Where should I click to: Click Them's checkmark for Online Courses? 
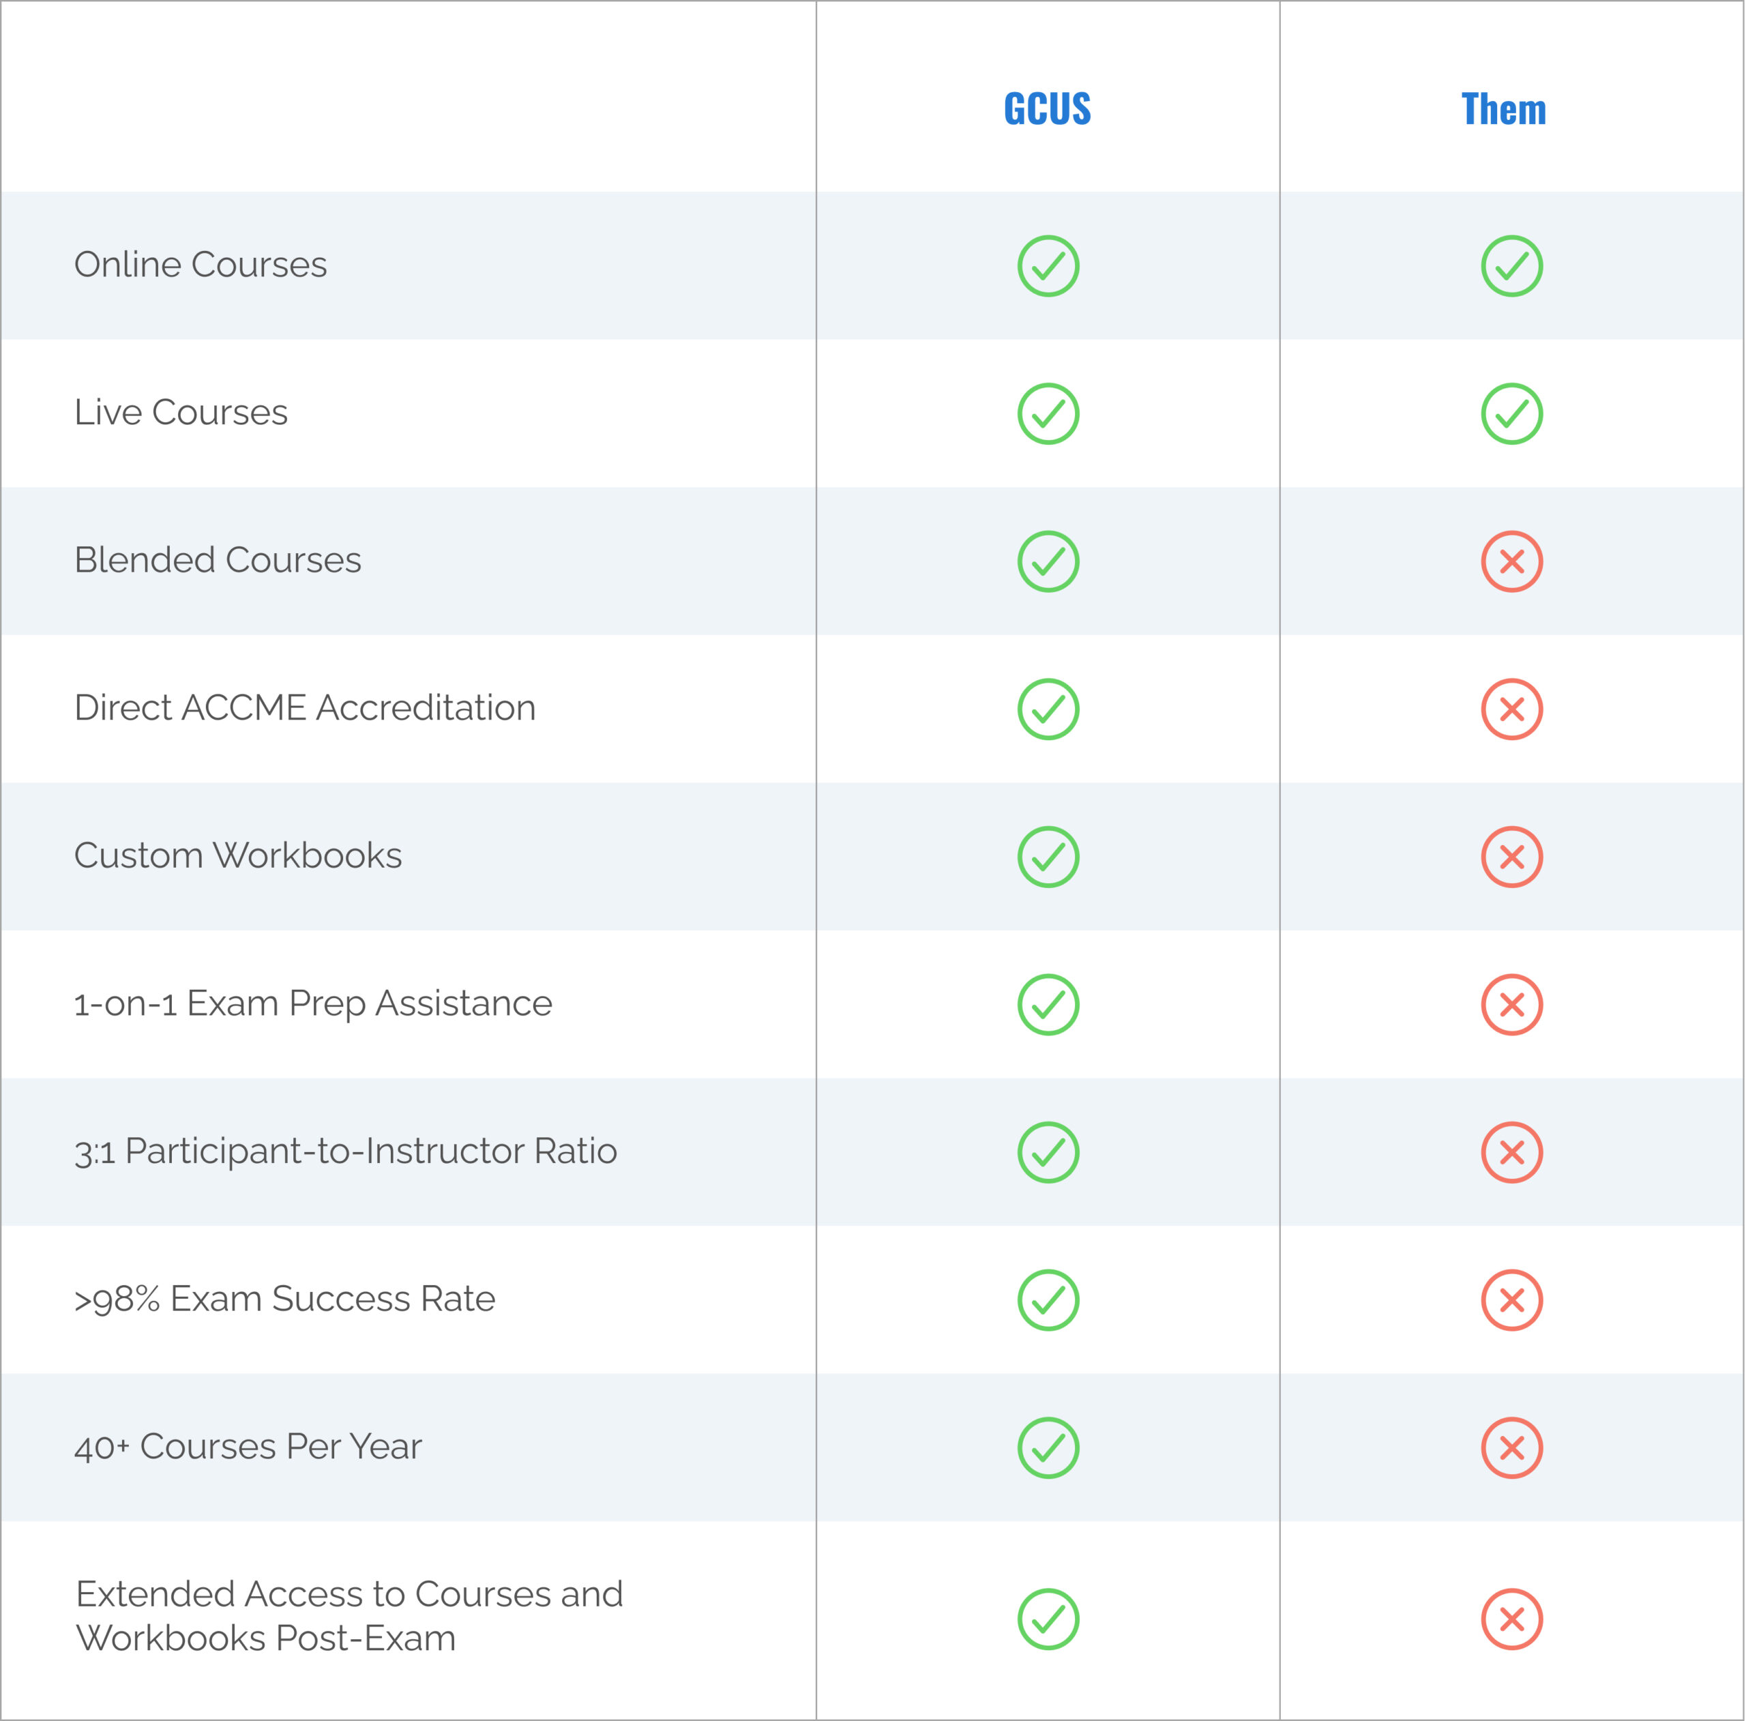[1512, 266]
